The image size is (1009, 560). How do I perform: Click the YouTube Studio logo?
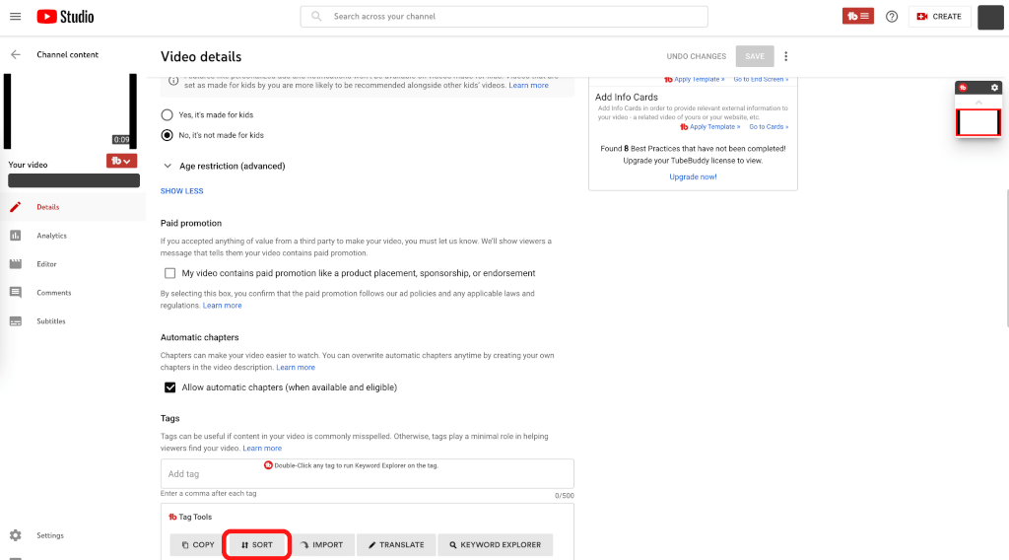[x=65, y=16]
